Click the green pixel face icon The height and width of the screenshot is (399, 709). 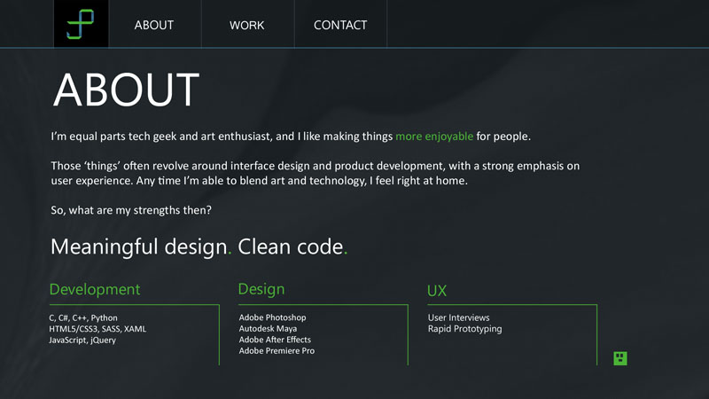coord(620,358)
